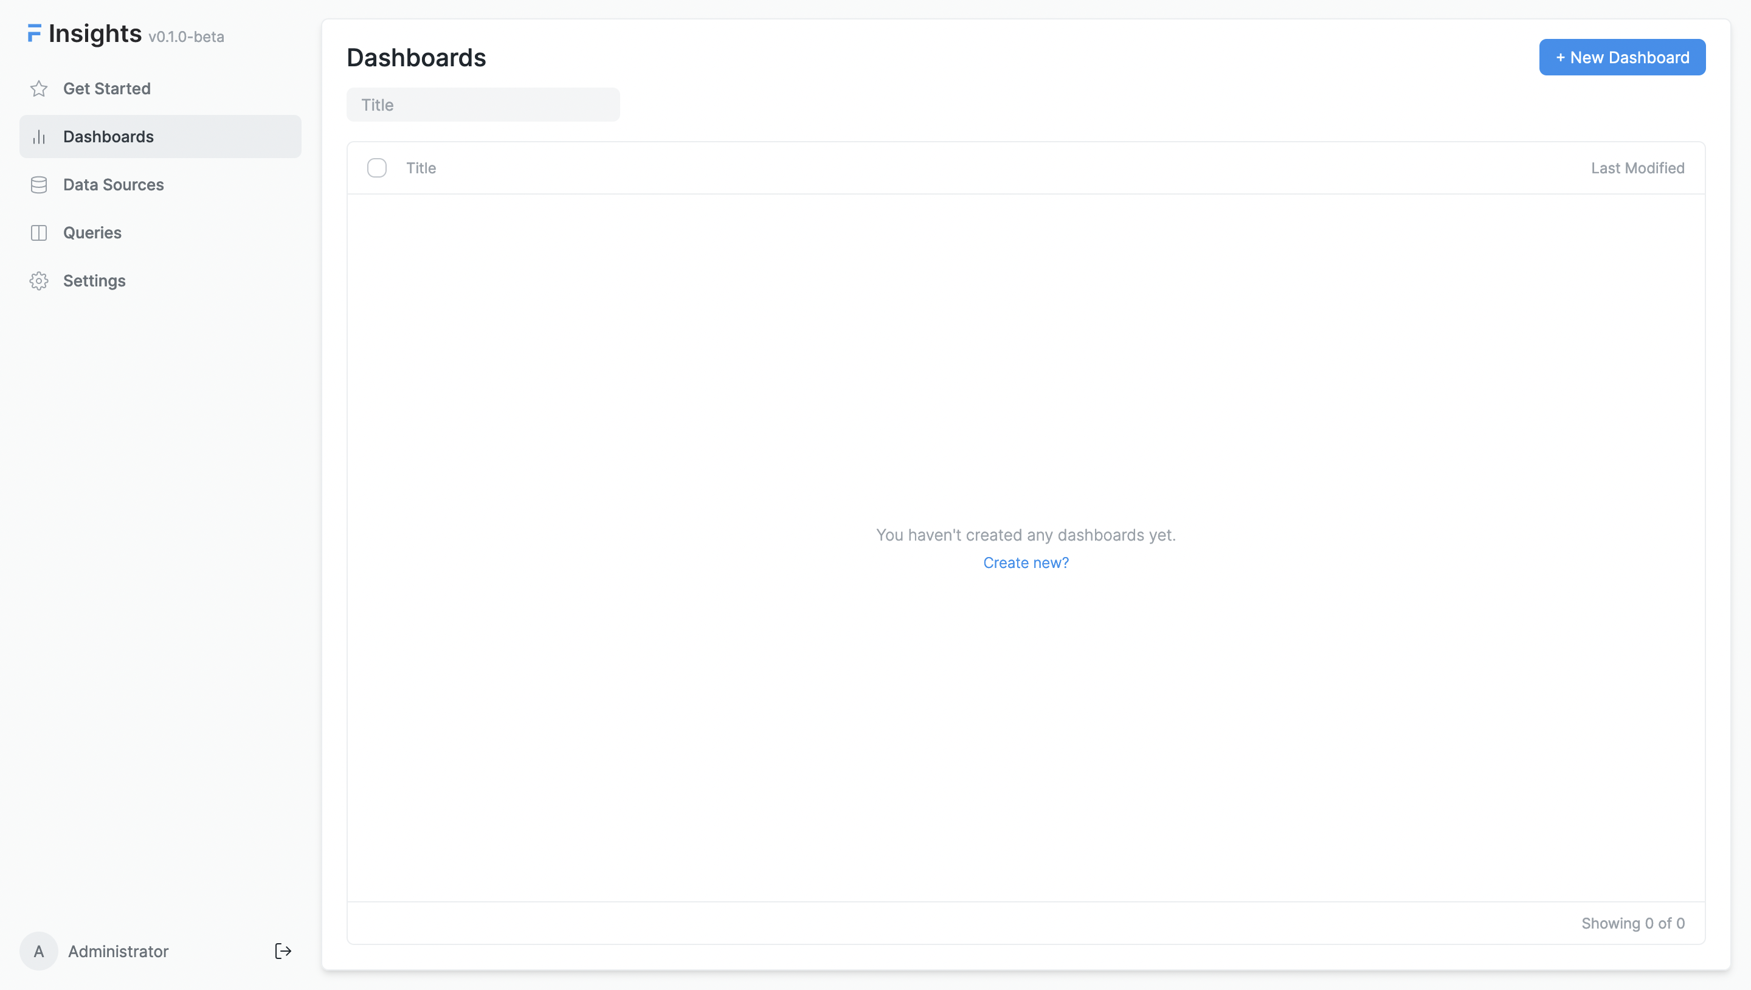Click the Create new? link
1751x990 pixels.
pos(1026,563)
